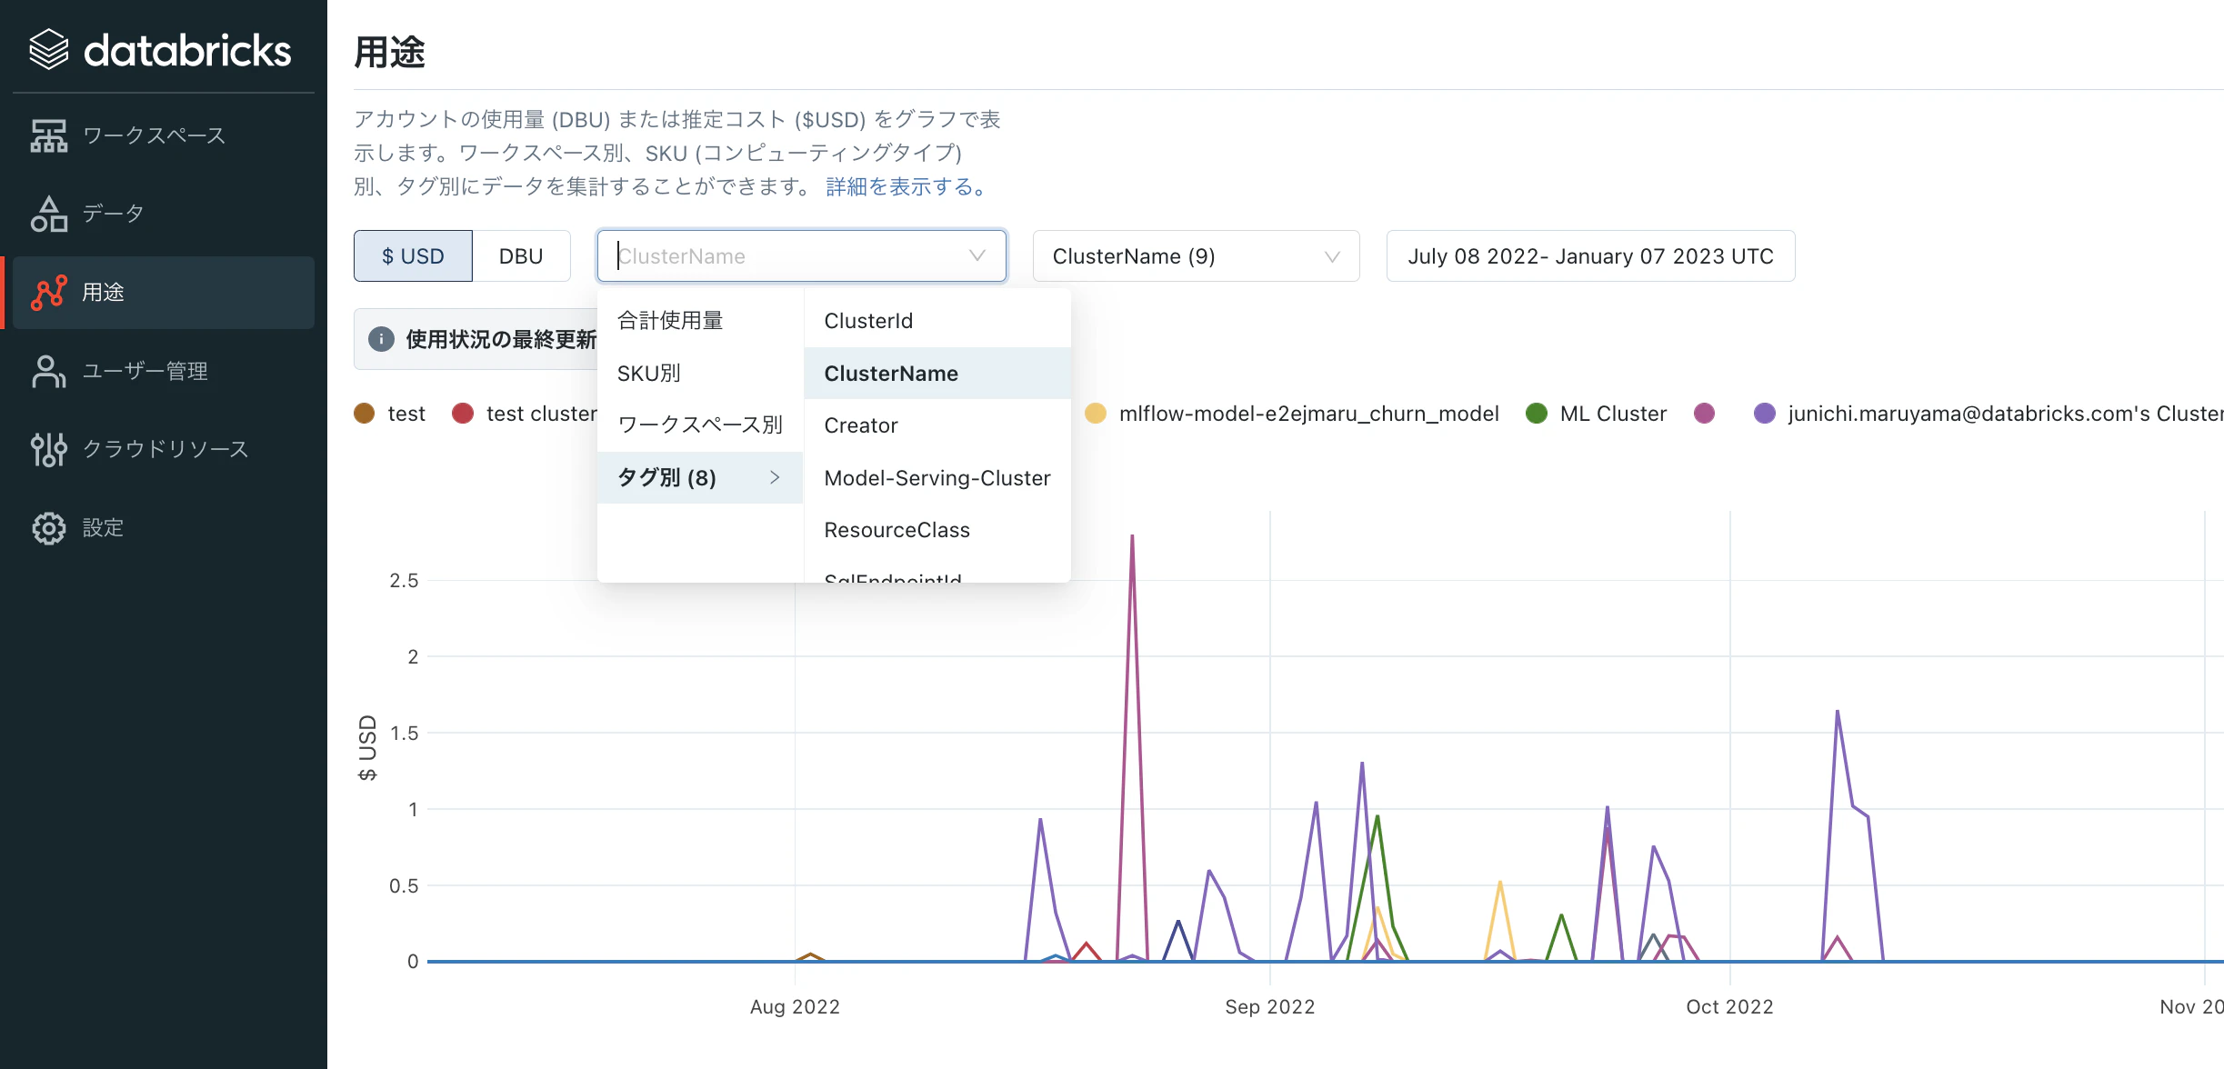The image size is (2224, 1069).
Task: Collapse the aggregation dropdown chevron
Action: (x=977, y=256)
